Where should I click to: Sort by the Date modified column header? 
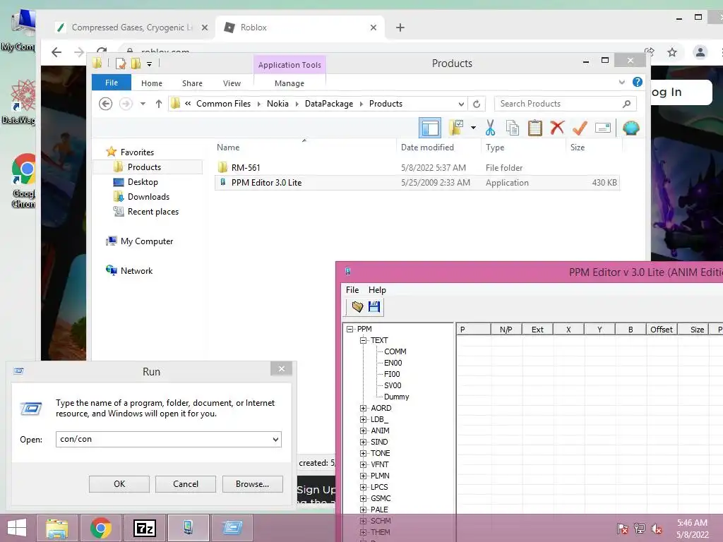(427, 147)
